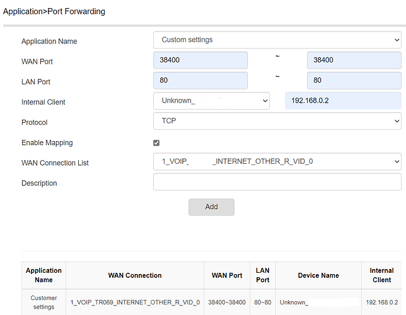
Task: Click the Application Name form label
Action: pos(49,42)
